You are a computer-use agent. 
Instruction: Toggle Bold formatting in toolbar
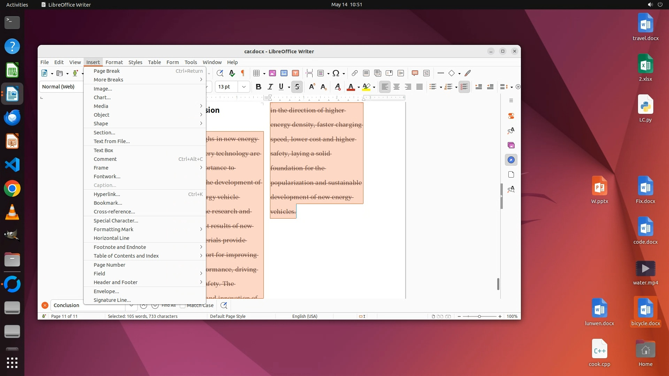point(258,87)
